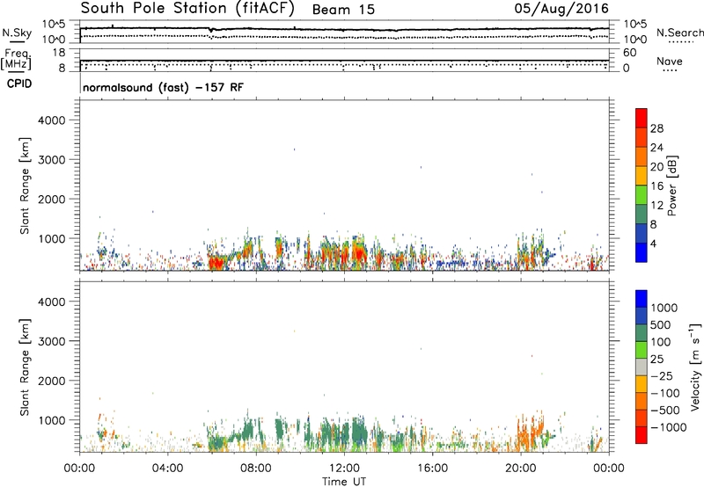The width and height of the screenshot is (704, 487).
Task: Click the 4 tick on Power colorbar
Action: point(654,243)
